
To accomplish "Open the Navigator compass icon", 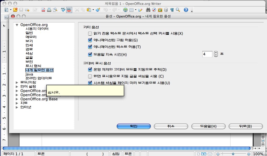I will [x=154, y=10].
